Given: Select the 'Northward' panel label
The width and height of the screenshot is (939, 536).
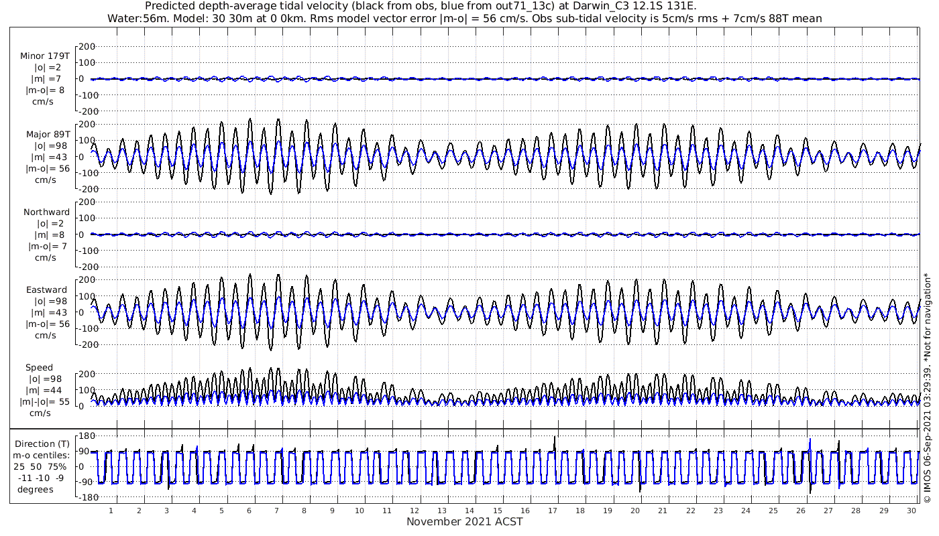Looking at the screenshot, I should (x=46, y=212).
